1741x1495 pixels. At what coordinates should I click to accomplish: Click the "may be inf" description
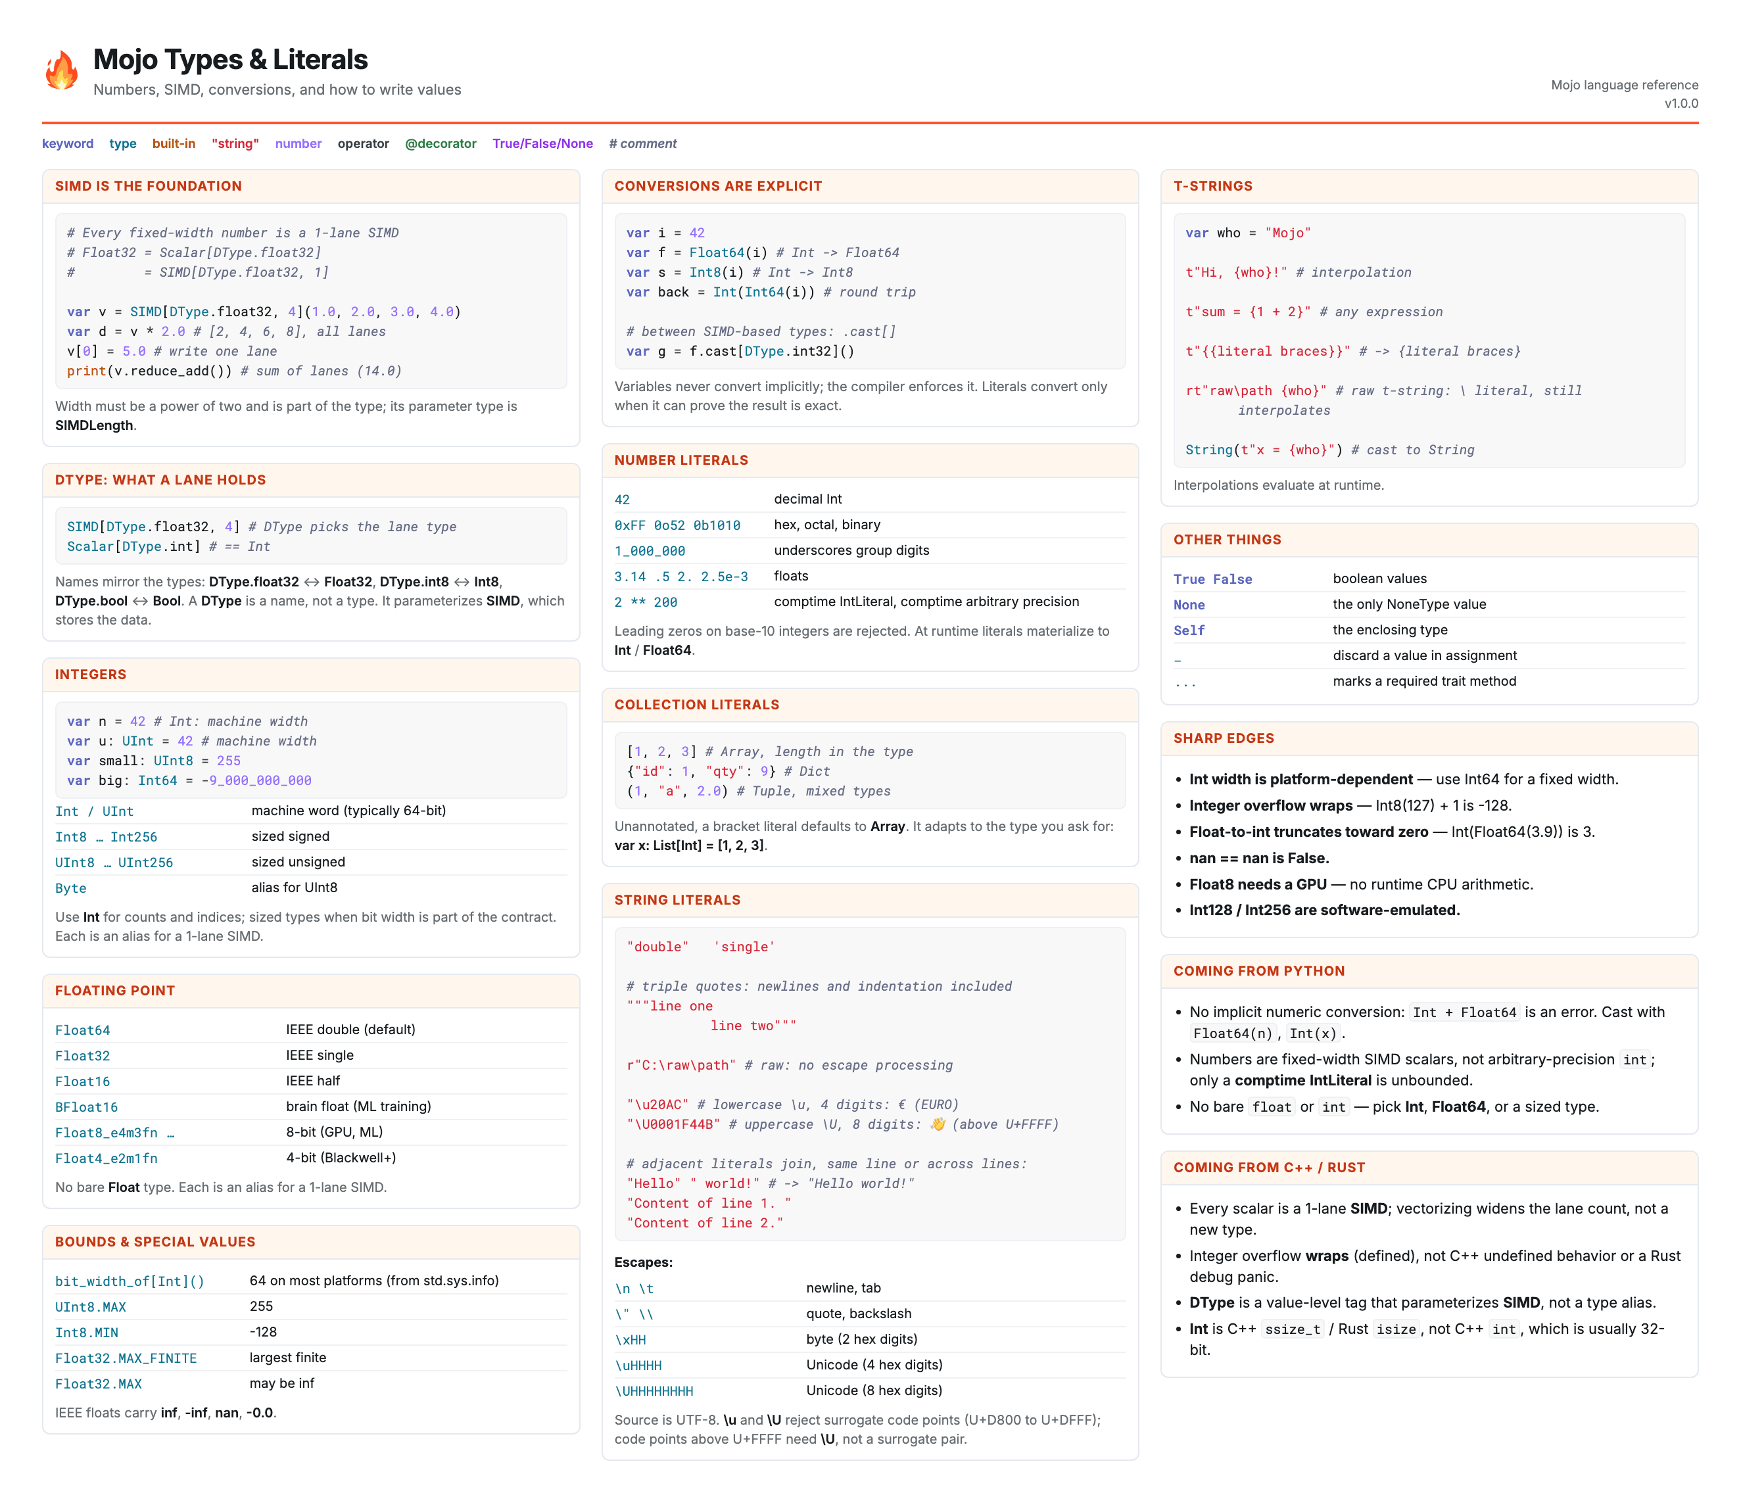(281, 1383)
